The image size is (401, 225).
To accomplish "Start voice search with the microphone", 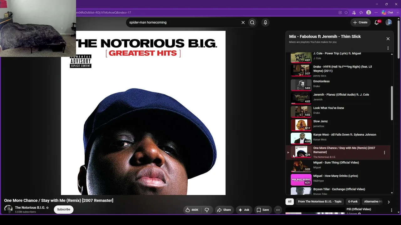I will tap(265, 22).
